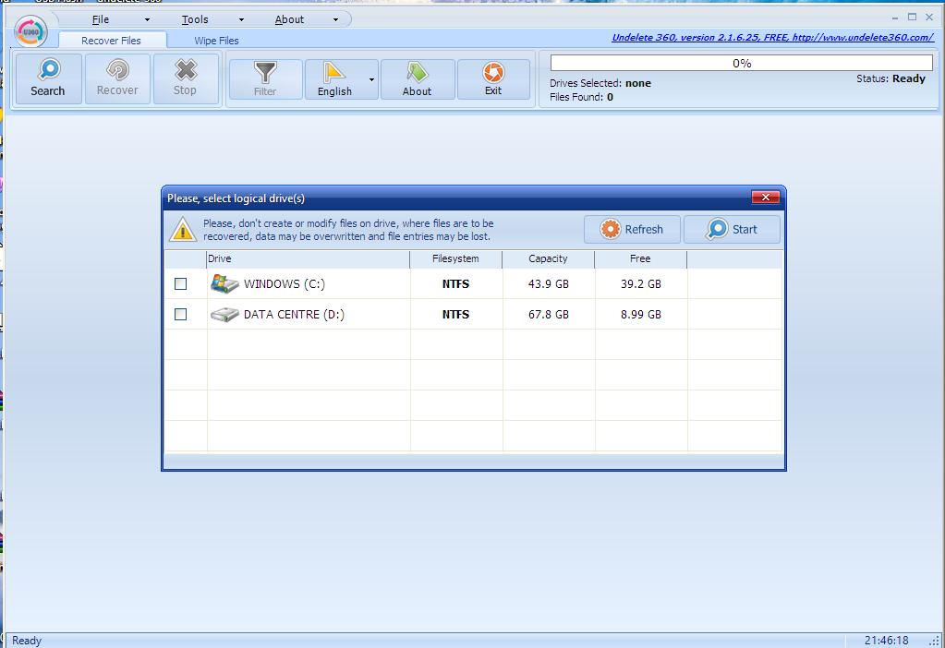Click the Search magnifier icon in toolbar
The width and height of the screenshot is (945, 648).
(48, 70)
